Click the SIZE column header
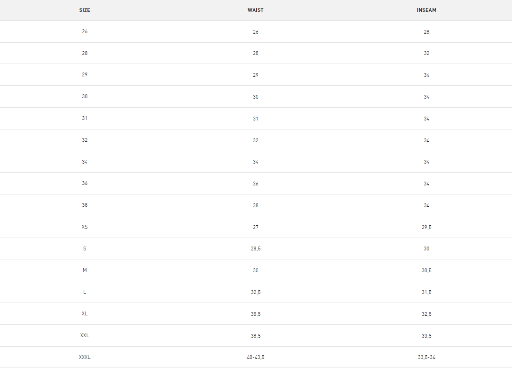512x368 pixels. [85, 10]
